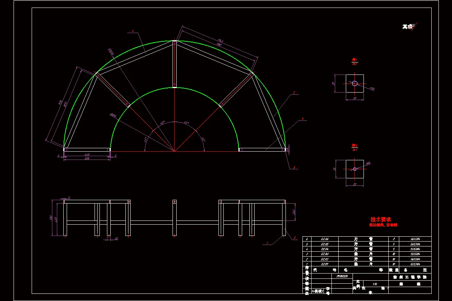Select the red 技术要求 heading text
Image resolution: width=452 pixels, height=301 pixels.
click(381, 219)
